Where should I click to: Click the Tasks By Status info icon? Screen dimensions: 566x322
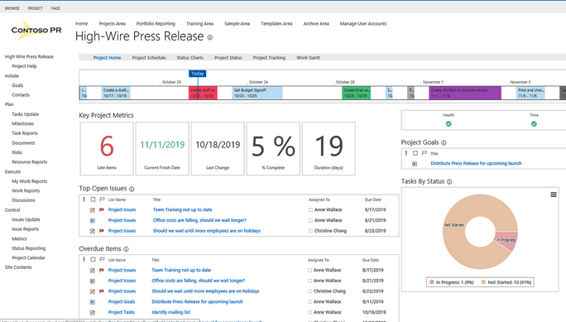(449, 182)
